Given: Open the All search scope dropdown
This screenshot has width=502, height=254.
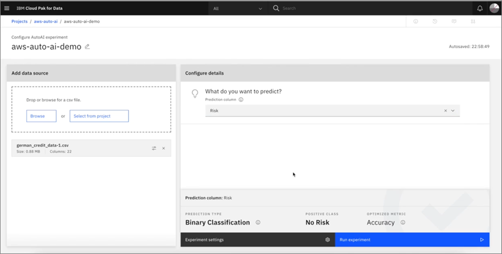Looking at the screenshot, I should (237, 8).
